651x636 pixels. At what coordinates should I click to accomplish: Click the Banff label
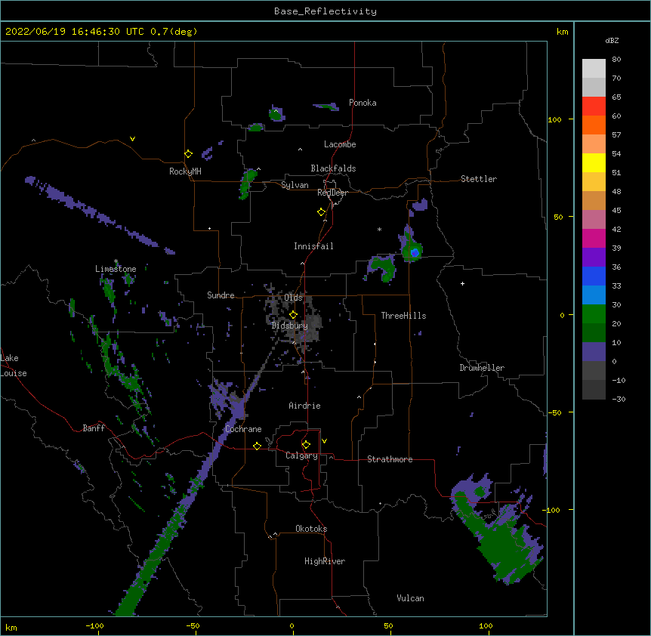[x=94, y=428]
